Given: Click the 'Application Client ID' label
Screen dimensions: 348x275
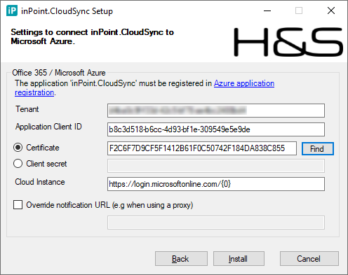Looking at the screenshot, I should click(48, 127).
